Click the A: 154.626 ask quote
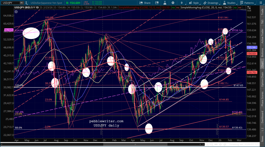Image resolution: width=265 pixels, height=147 pixels. pyautogui.click(x=97, y=4)
